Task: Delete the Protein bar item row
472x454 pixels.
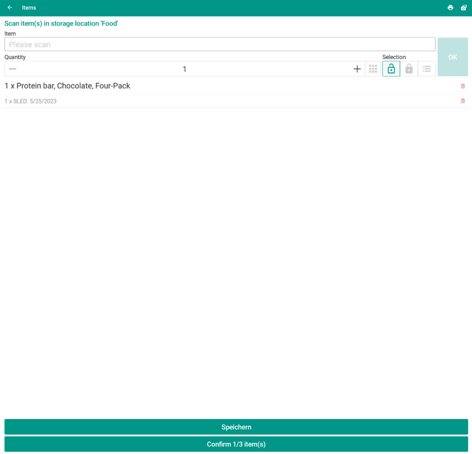Action: (x=463, y=86)
